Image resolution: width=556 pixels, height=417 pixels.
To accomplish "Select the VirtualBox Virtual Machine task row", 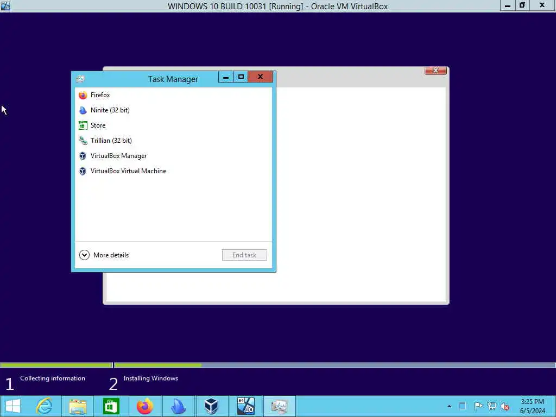I will tap(173, 171).
